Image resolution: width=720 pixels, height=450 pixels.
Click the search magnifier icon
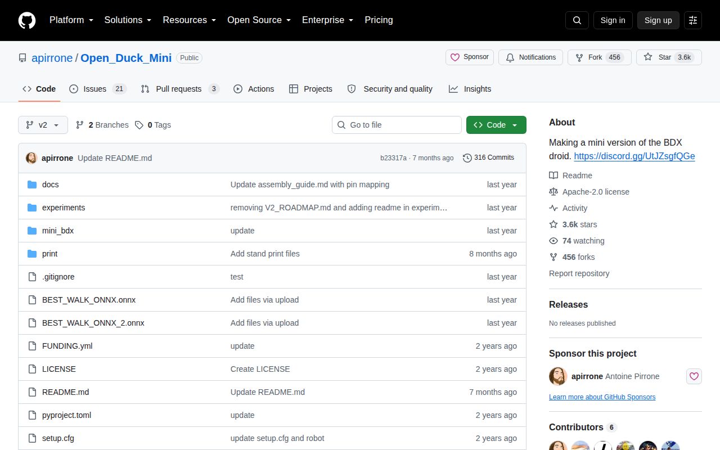point(577,20)
